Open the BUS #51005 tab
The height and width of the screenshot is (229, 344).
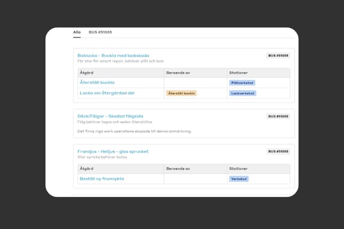tap(100, 33)
